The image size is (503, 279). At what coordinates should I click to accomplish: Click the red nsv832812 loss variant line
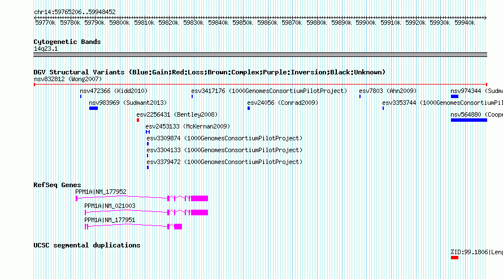tap(260, 85)
